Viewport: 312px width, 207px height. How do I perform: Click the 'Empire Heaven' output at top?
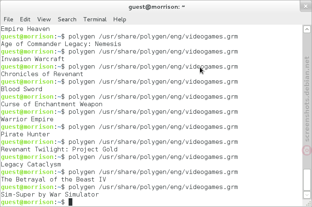point(25,29)
